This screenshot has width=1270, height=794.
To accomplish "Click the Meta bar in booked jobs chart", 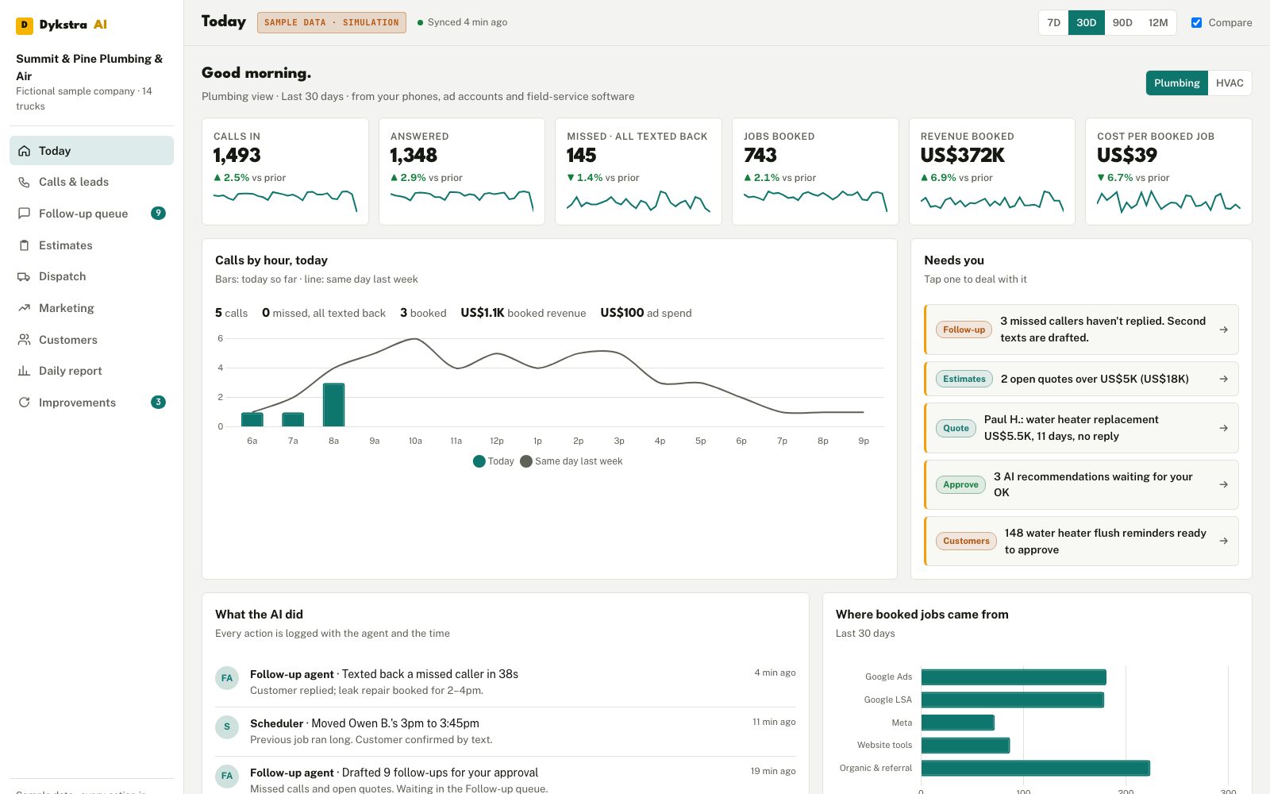I will 958,723.
